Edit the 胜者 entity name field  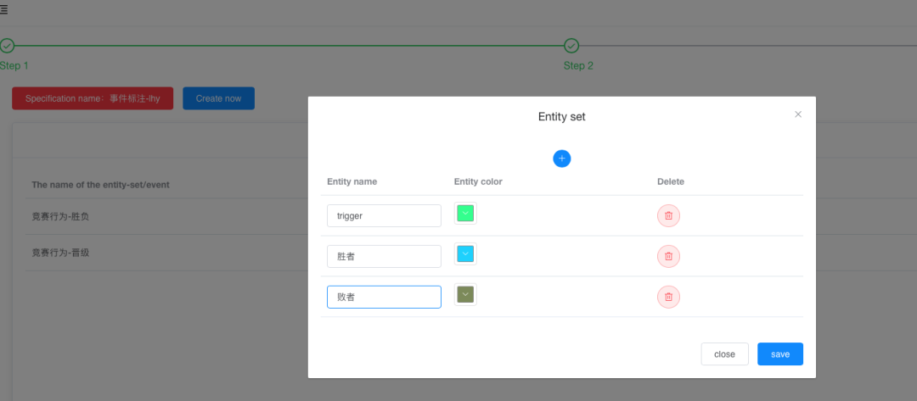point(384,256)
